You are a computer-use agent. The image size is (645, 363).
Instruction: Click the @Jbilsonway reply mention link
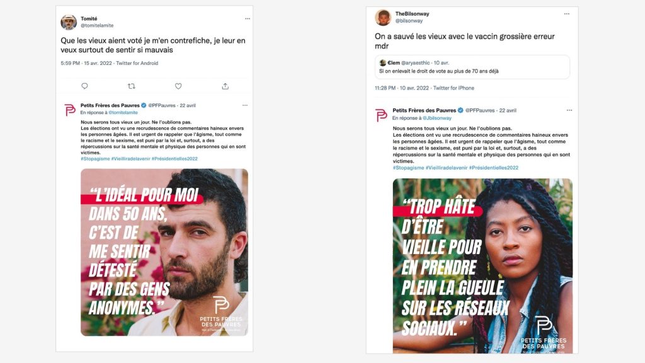[437, 118]
